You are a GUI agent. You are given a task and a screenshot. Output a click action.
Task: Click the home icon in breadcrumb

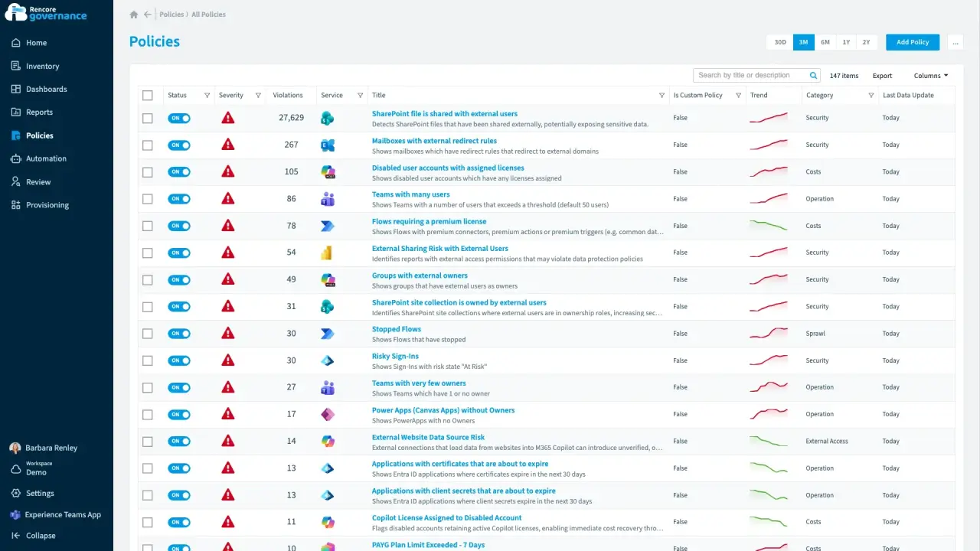coord(134,15)
